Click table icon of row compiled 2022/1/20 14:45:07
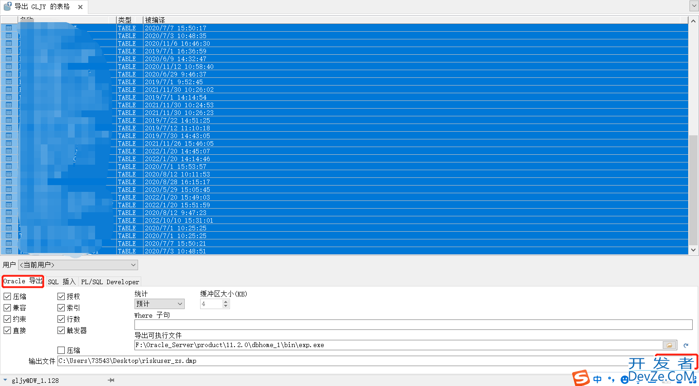 pyautogui.click(x=8, y=151)
